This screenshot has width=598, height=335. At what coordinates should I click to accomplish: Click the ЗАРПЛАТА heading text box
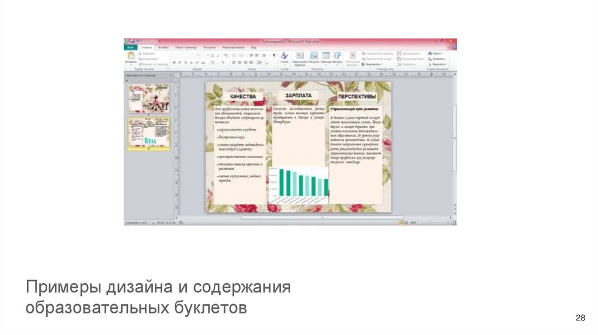pos(298,96)
